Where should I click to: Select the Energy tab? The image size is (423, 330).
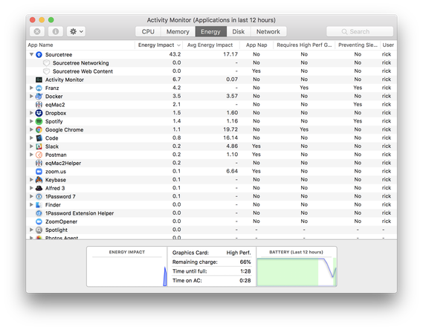(x=210, y=31)
